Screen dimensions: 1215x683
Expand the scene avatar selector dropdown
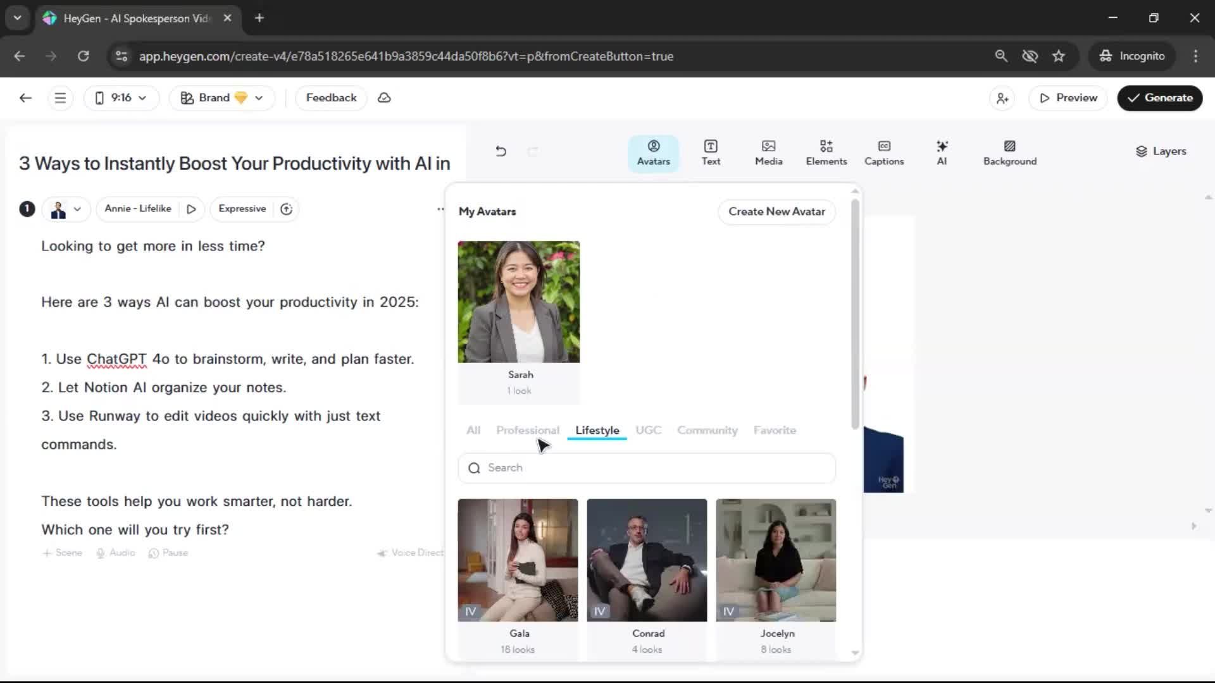click(x=66, y=209)
